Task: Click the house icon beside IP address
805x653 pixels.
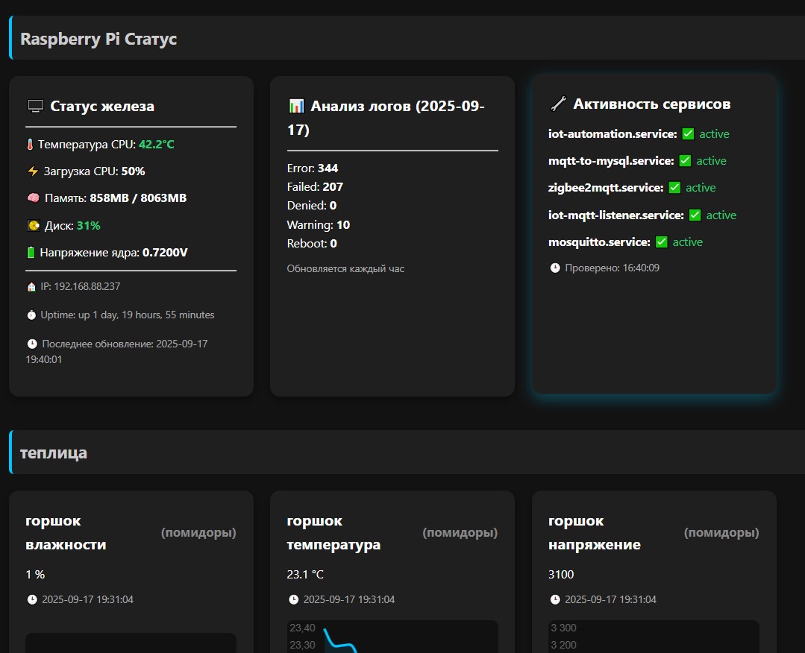Action: click(31, 287)
